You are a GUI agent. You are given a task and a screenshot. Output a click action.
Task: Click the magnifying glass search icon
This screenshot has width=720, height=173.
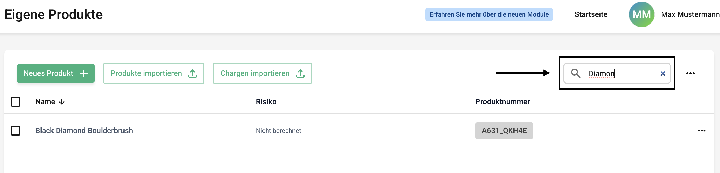pos(576,73)
